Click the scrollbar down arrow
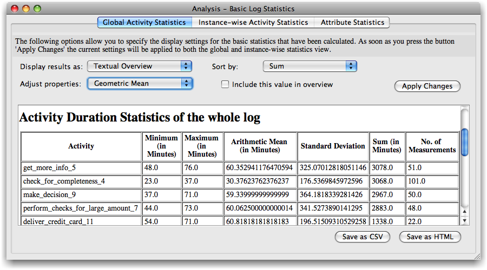The image size is (487, 270). [x=464, y=220]
